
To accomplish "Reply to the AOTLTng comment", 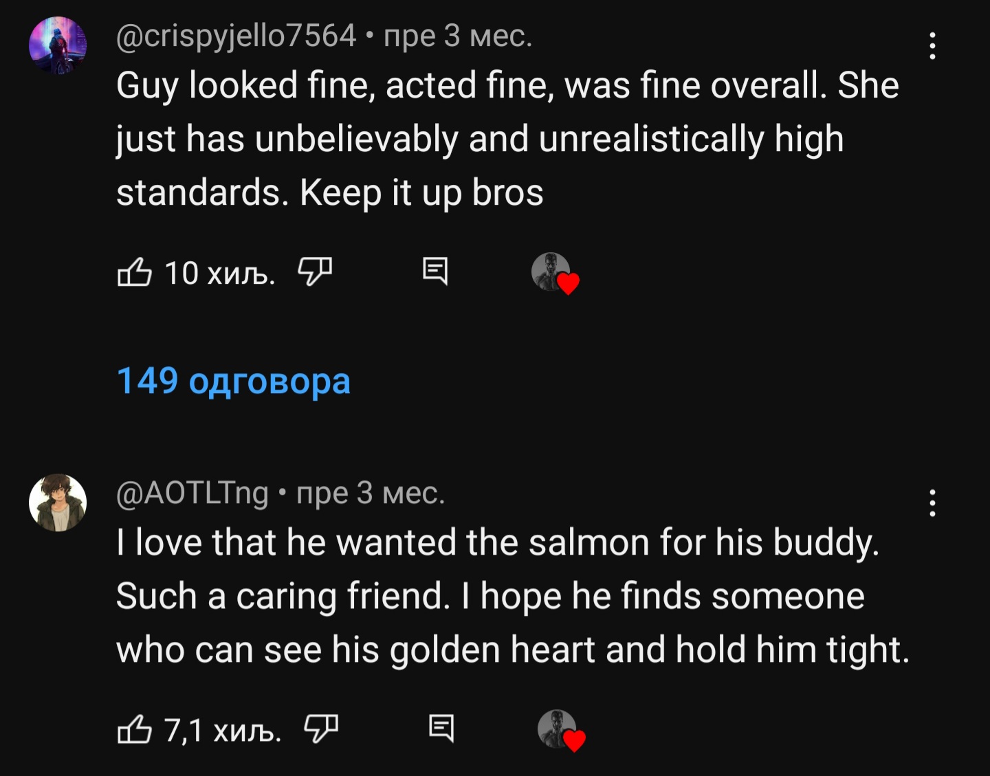I will click(441, 729).
